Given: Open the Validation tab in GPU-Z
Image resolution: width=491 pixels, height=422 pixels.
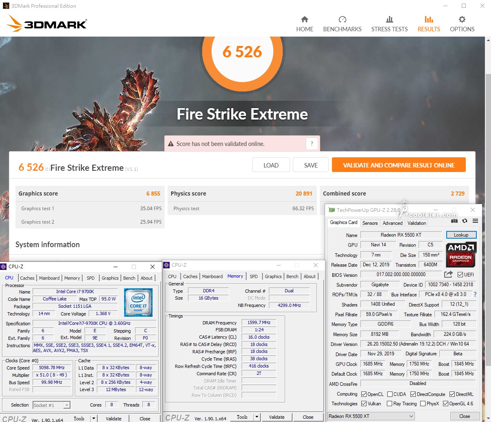Looking at the screenshot, I should click(417, 223).
